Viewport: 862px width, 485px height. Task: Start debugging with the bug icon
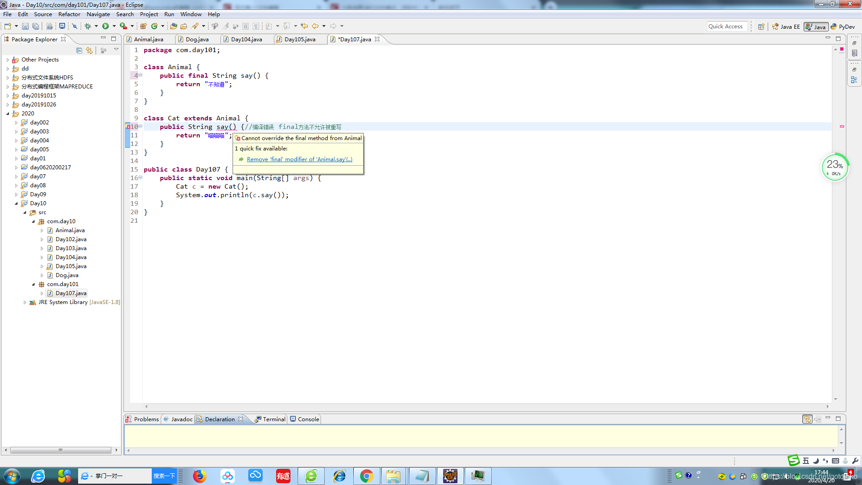88,26
